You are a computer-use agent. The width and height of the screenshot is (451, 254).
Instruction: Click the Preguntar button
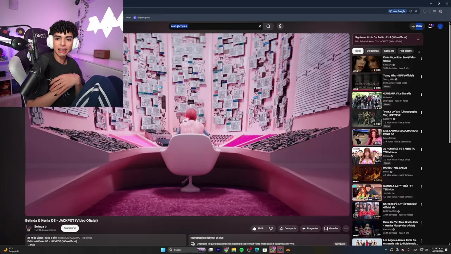click(x=310, y=229)
